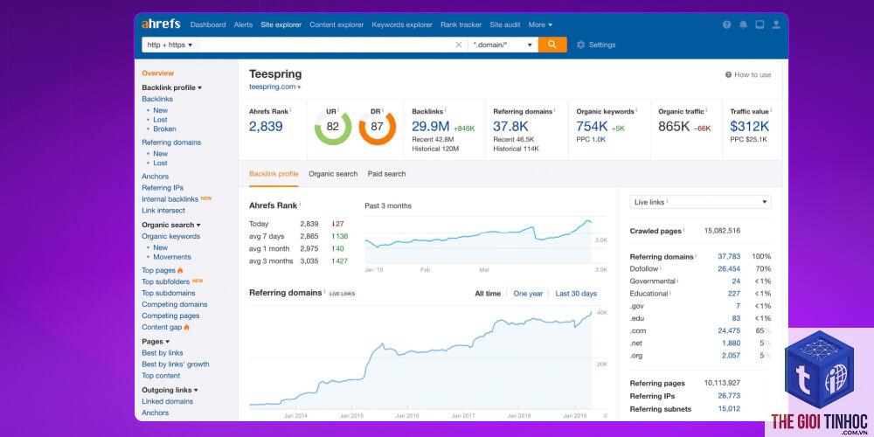Click the 26,773 Referring IPs count
Viewport: 874px width, 437px height.
pyautogui.click(x=729, y=396)
